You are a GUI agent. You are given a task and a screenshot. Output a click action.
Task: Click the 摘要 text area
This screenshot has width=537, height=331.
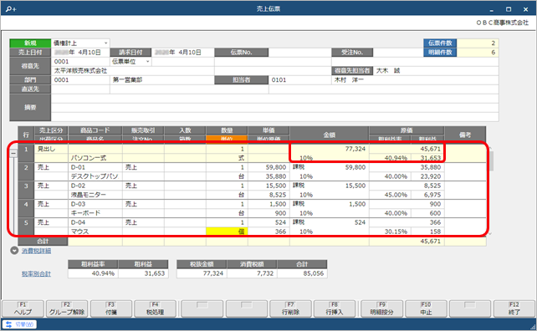pos(274,108)
